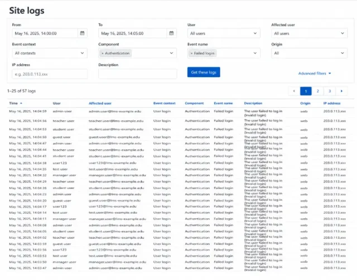The width and height of the screenshot is (357, 280).
Task: Focus the IP address input field
Action: pyautogui.click(x=50, y=74)
